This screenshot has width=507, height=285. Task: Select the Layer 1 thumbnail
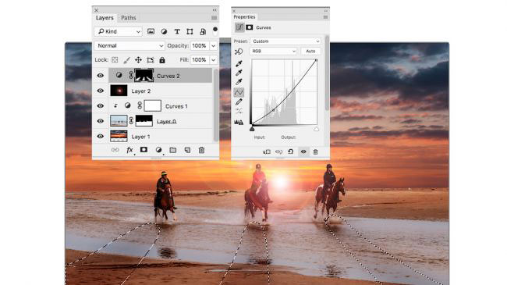coord(119,136)
